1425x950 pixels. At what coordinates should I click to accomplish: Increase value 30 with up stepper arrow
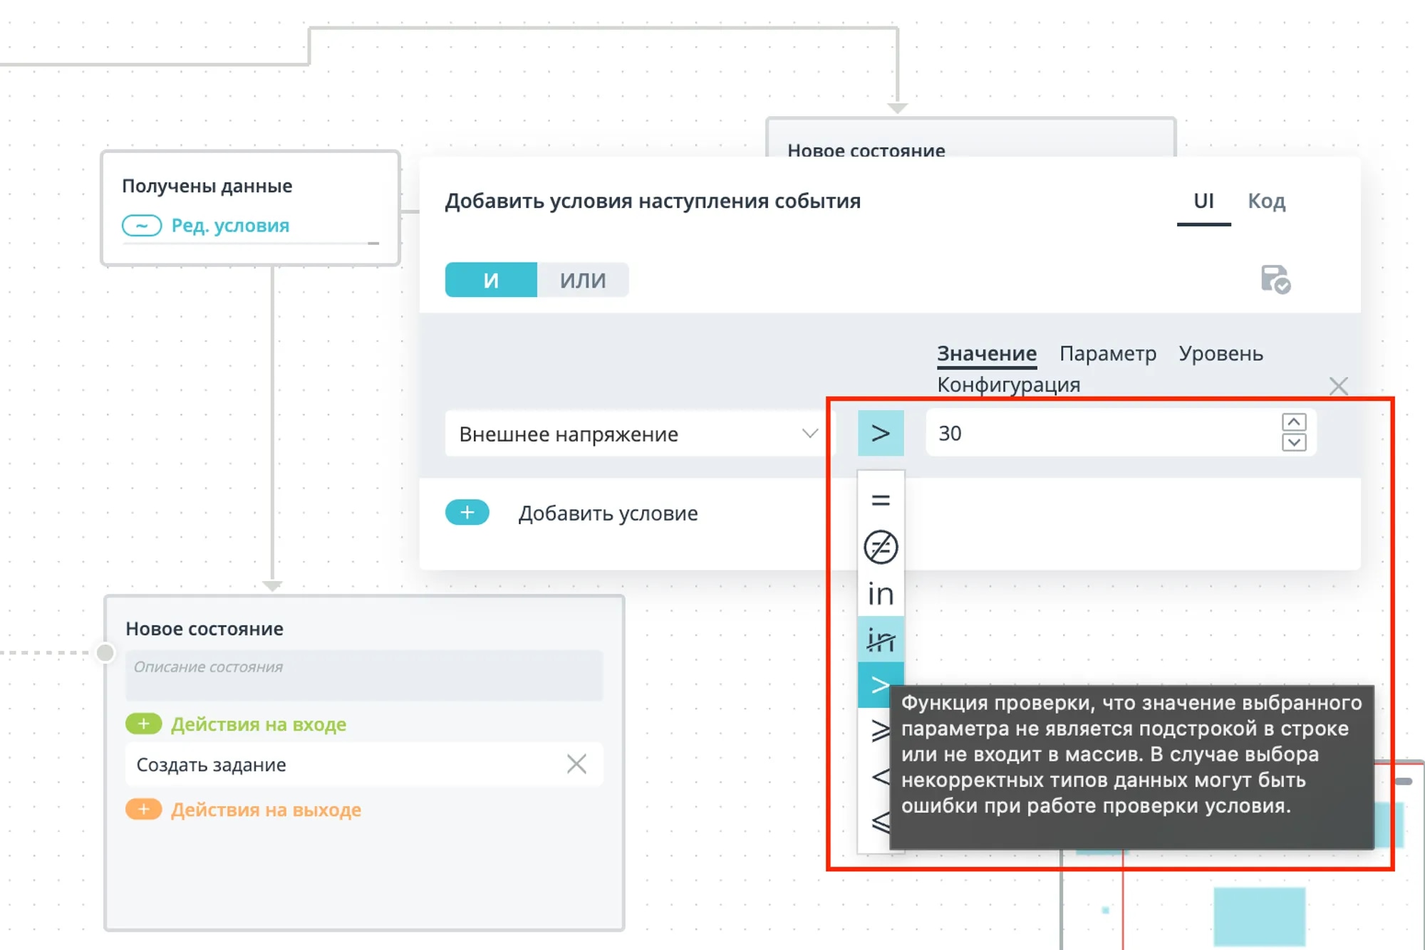(x=1293, y=422)
